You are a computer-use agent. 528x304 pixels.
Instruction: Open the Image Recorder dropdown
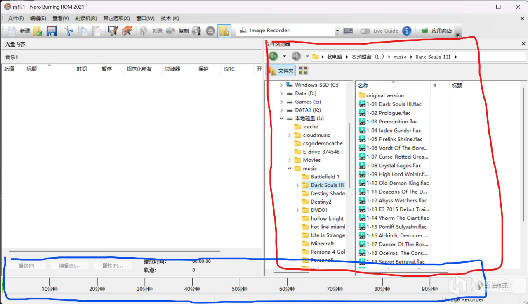coord(337,31)
